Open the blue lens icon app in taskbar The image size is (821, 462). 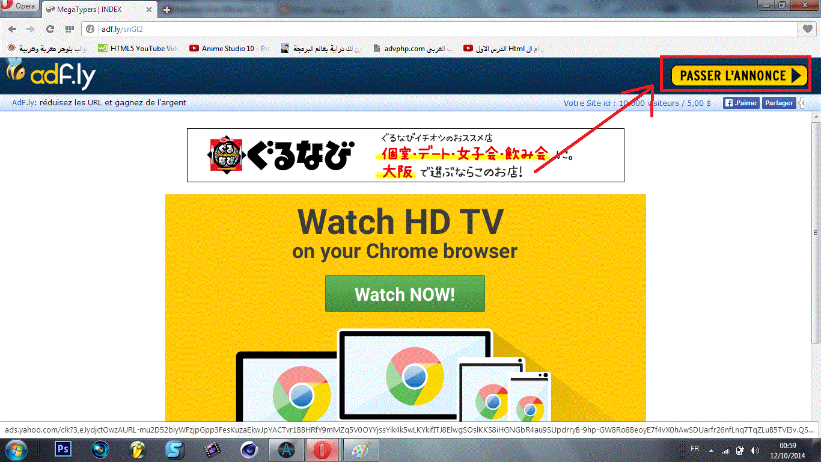(x=100, y=449)
